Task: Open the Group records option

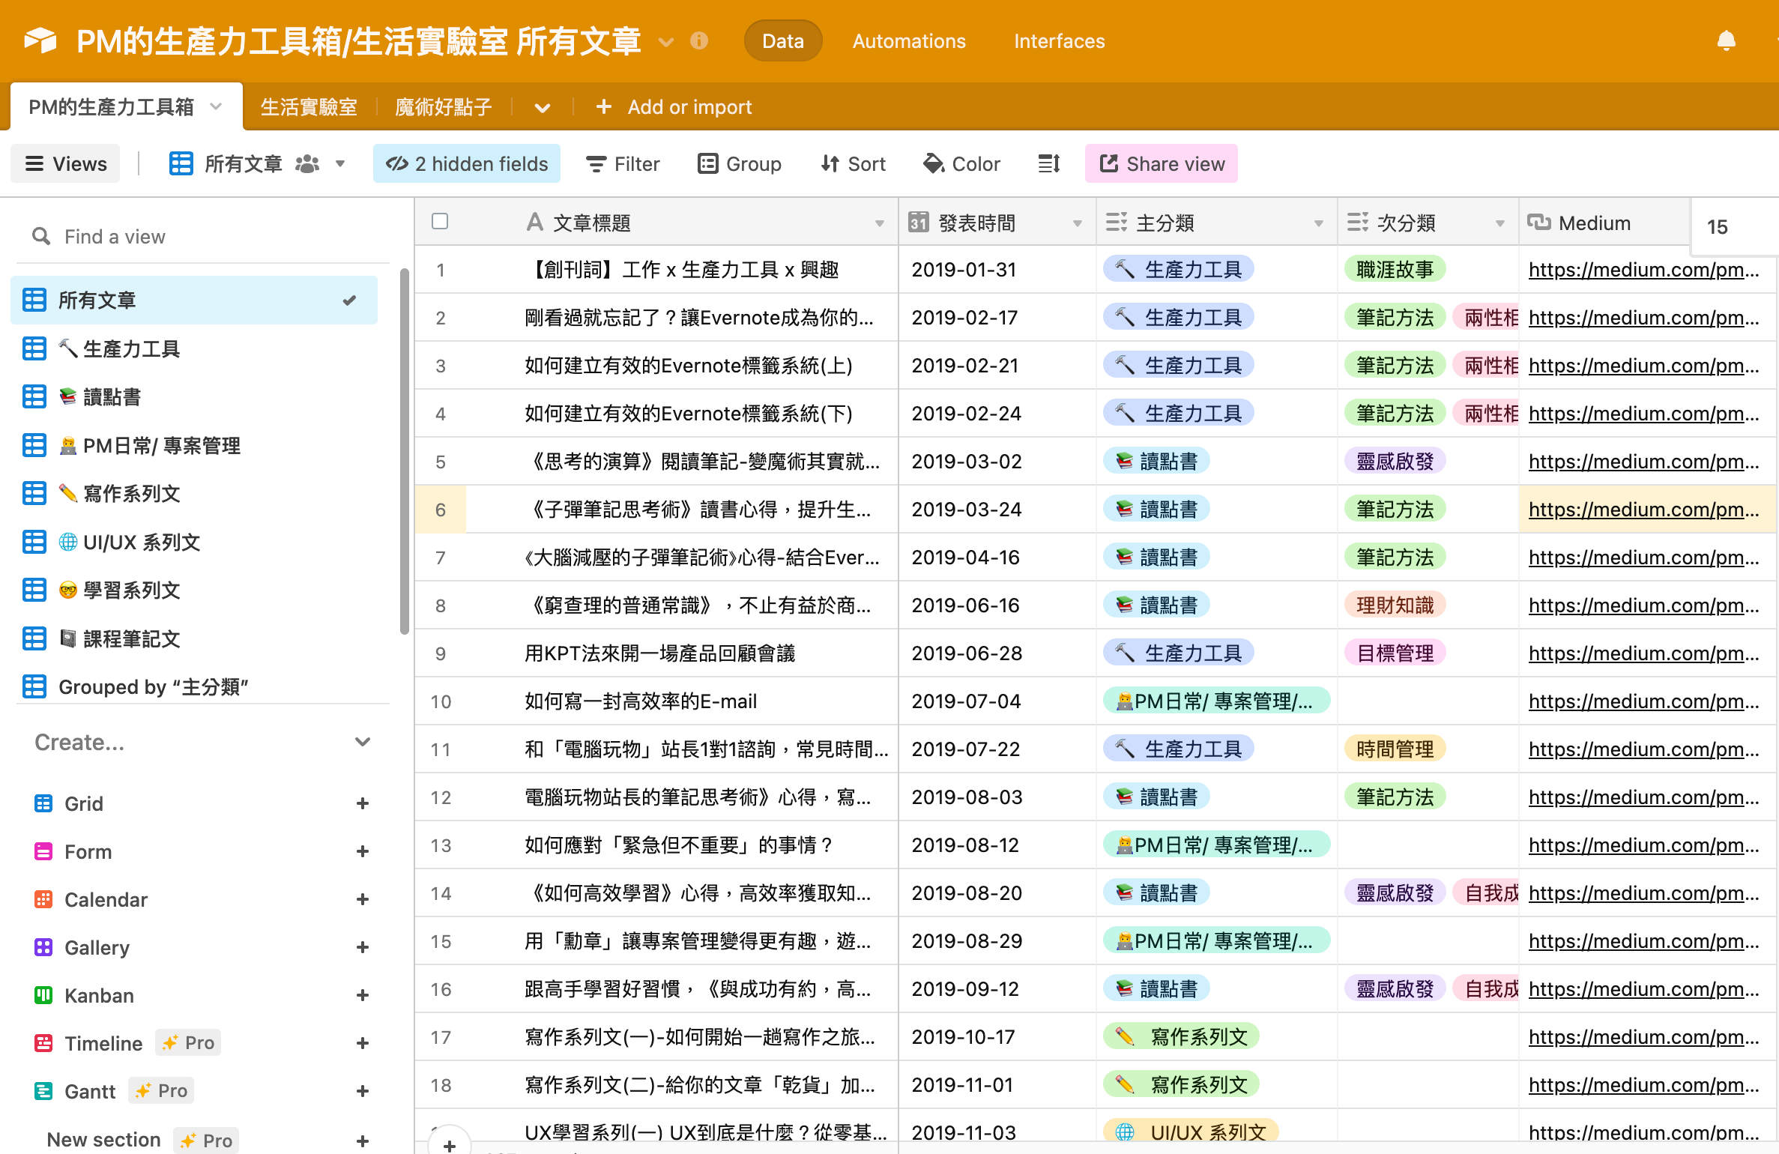Action: (x=739, y=163)
